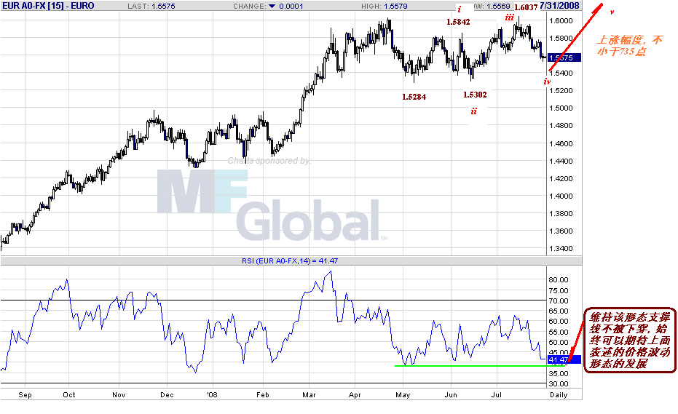Click the 'Mar' month label on time axis
678x414 pixels.
pyautogui.click(x=309, y=395)
